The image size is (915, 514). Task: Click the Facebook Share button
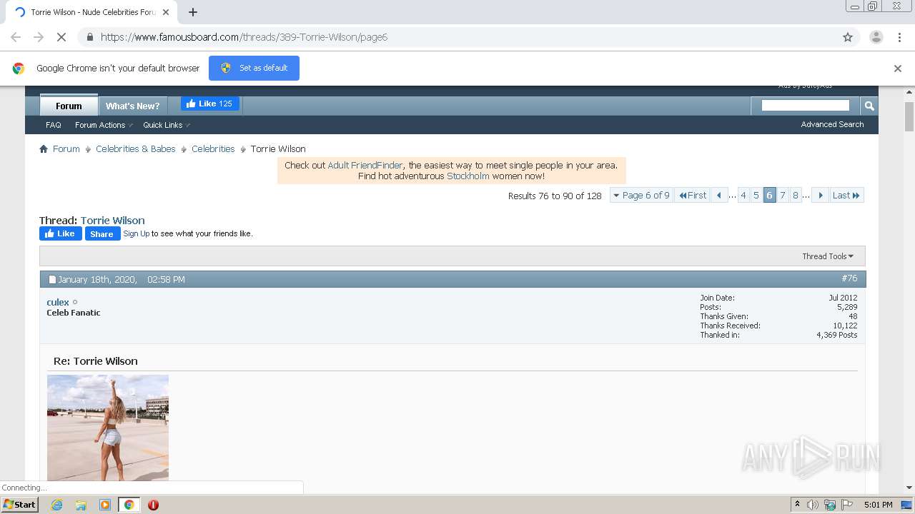102,233
